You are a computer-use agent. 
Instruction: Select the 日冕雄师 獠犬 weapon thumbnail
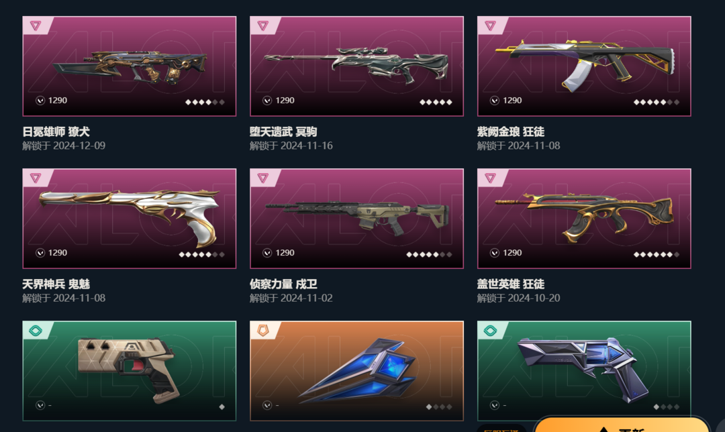tap(130, 66)
